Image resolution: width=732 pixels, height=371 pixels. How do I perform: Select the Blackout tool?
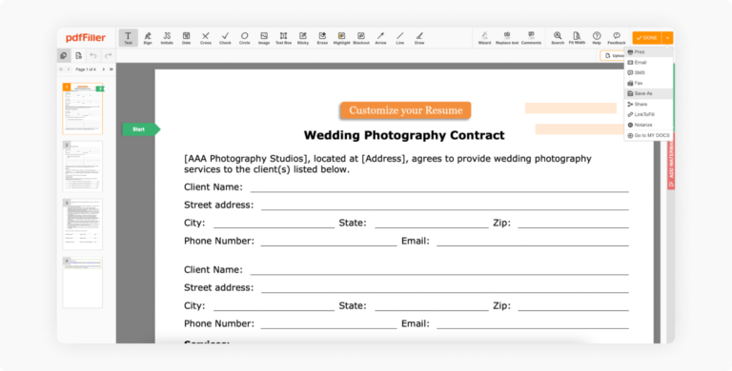click(x=361, y=38)
